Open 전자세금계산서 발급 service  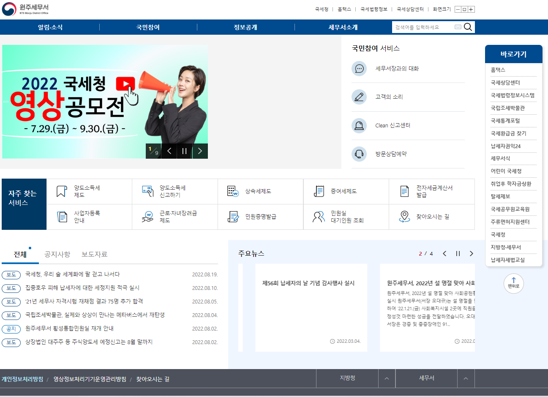tap(432, 191)
